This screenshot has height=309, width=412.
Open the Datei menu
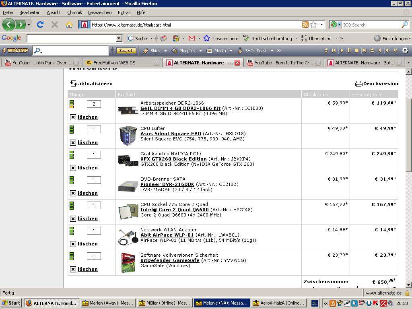pos(8,12)
